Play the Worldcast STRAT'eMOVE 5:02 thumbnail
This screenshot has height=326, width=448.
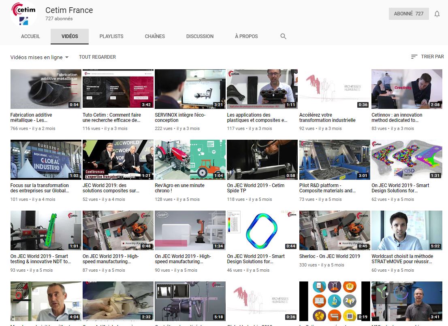[407, 230]
